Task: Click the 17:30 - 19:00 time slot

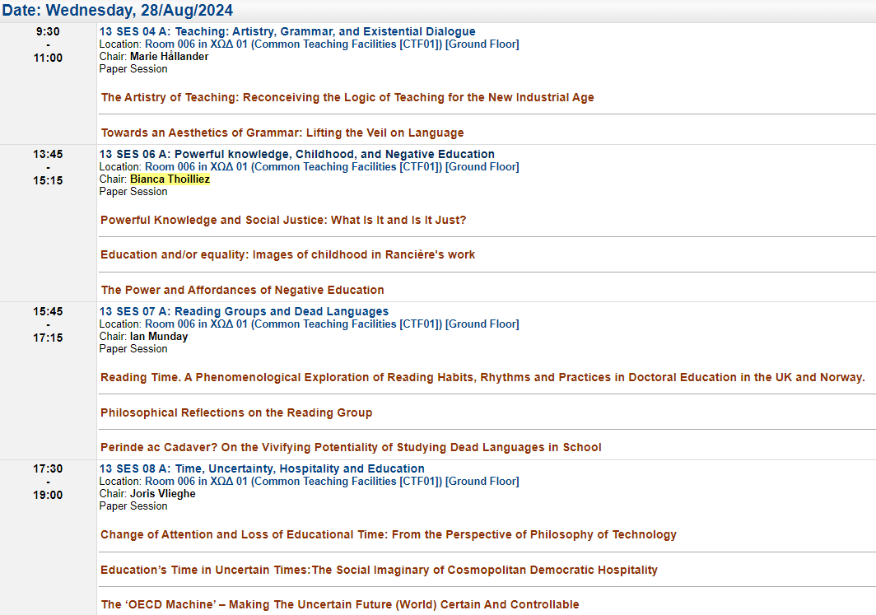Action: click(48, 482)
